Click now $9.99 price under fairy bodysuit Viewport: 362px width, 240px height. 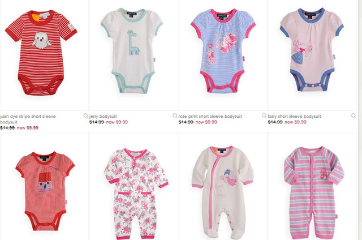coord(295,122)
